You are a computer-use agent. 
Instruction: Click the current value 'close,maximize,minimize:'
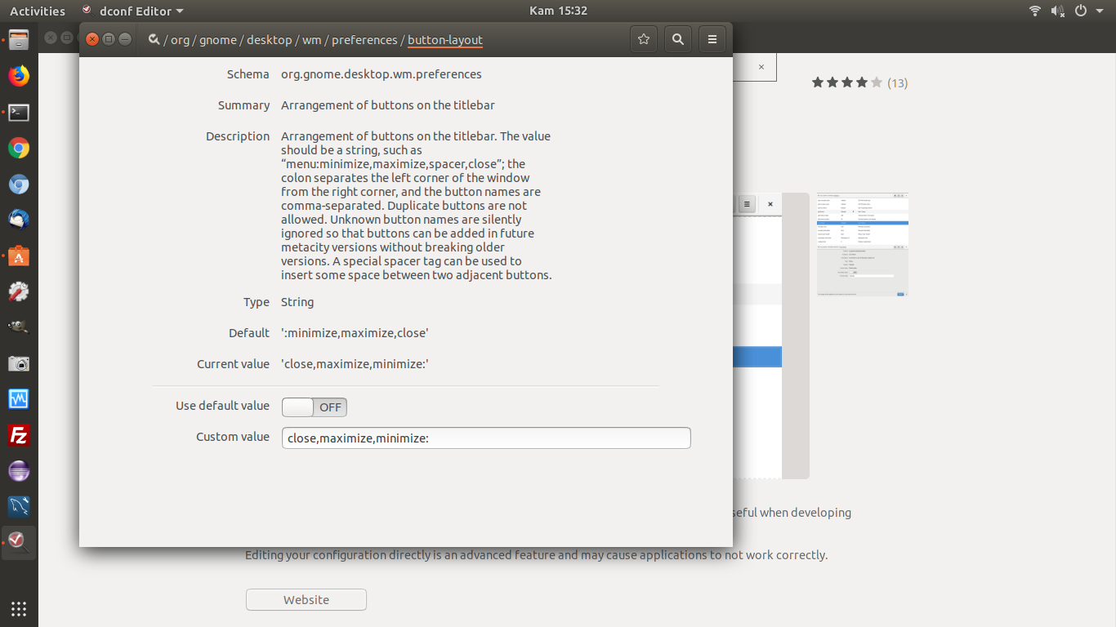click(x=355, y=364)
